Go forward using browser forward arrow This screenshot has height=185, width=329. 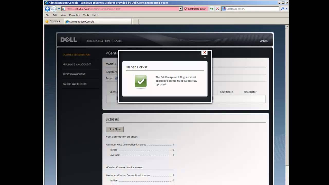54,9
